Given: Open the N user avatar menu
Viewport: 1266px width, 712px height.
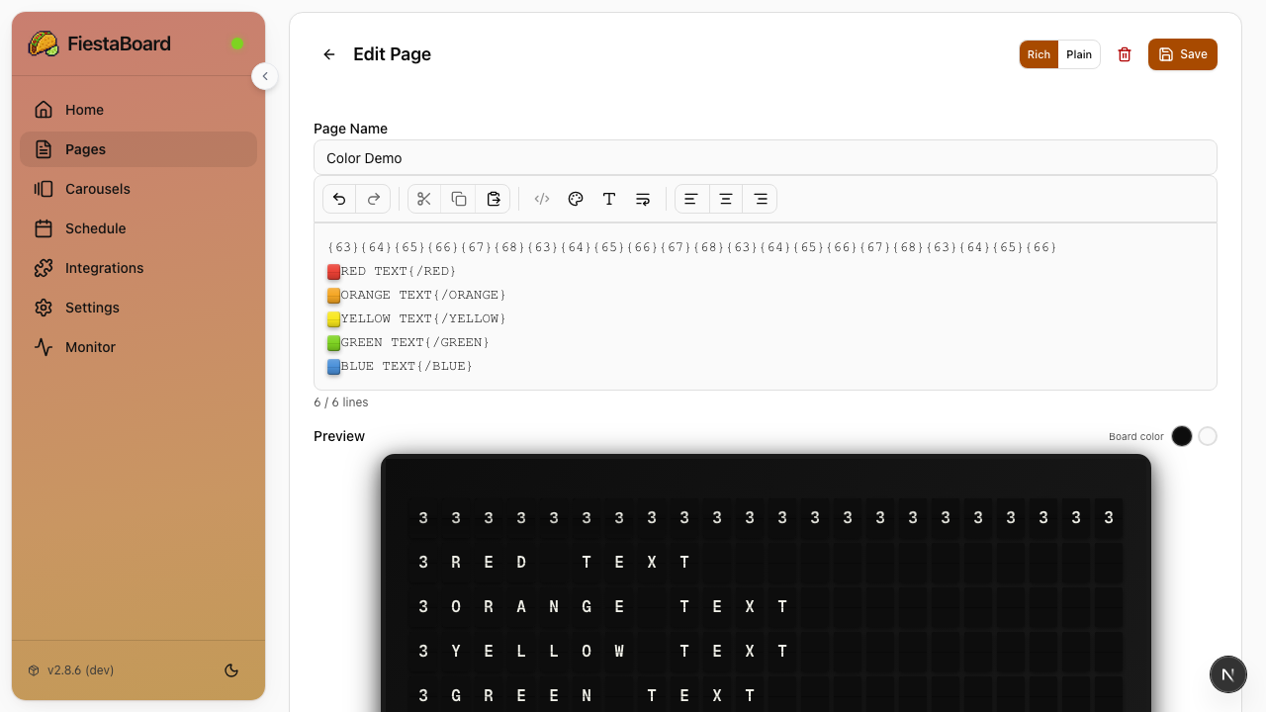Looking at the screenshot, I should click(x=1228, y=673).
